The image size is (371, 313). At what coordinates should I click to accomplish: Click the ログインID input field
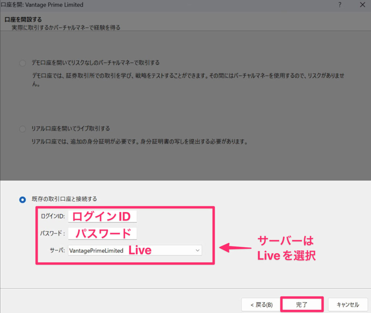click(x=103, y=216)
